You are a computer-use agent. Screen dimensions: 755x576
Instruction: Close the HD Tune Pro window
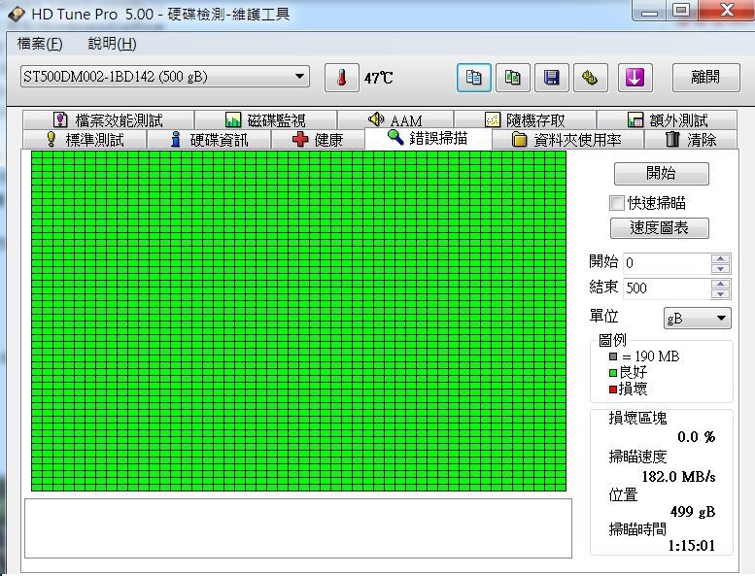pos(726,11)
